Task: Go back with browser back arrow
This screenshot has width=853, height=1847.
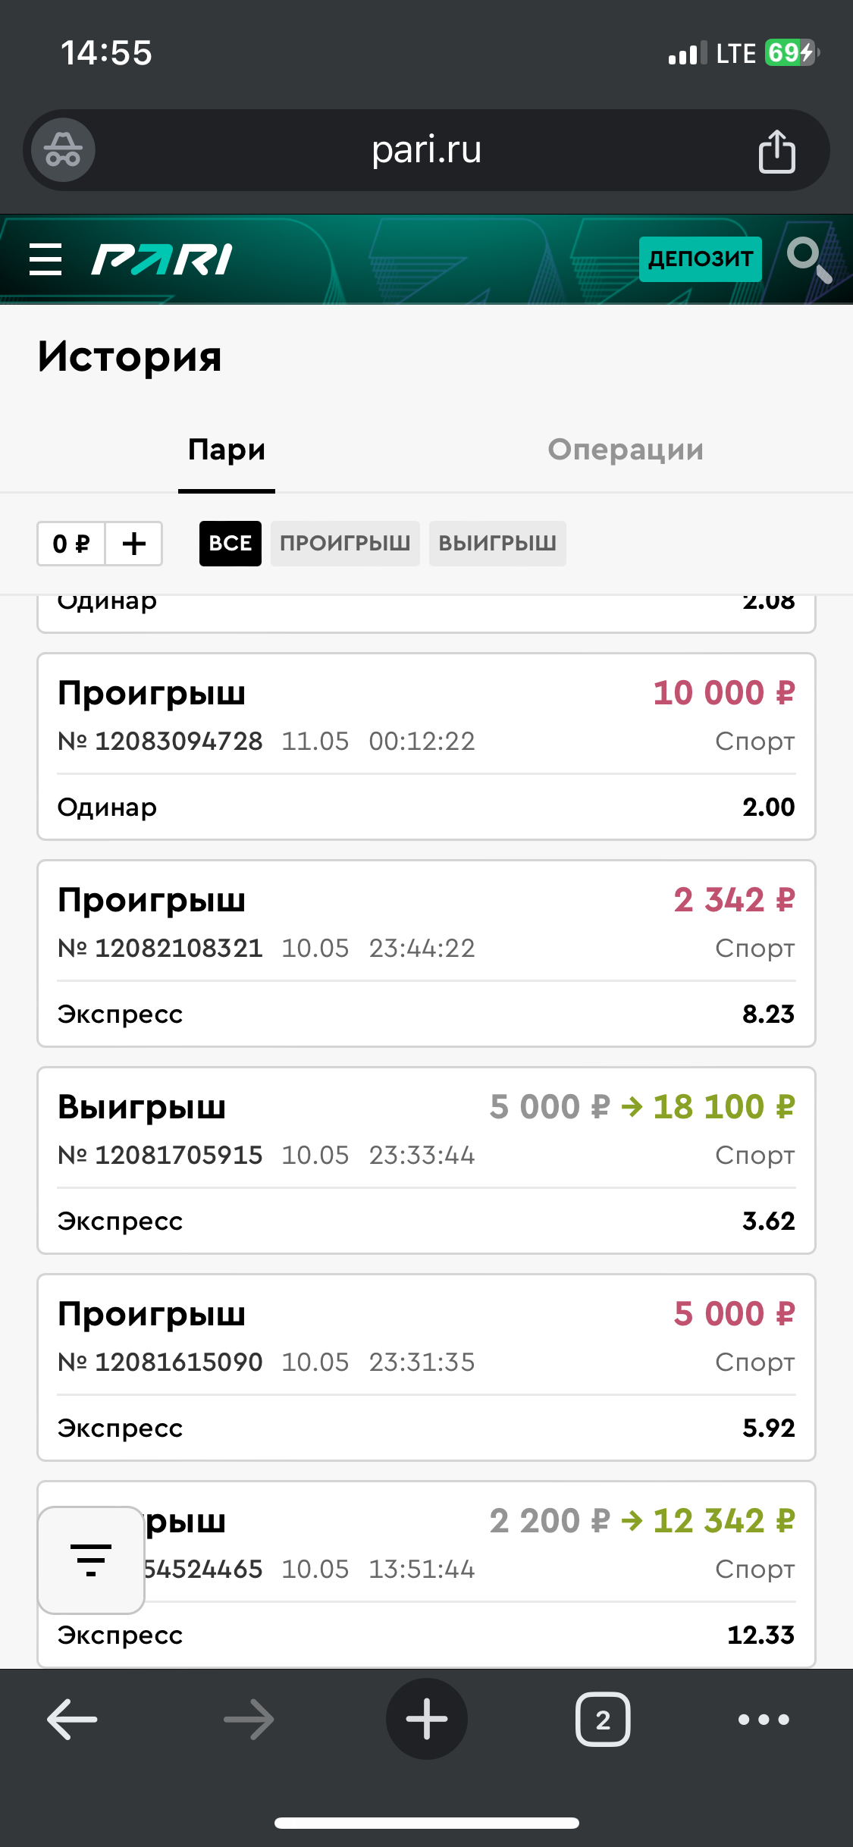Action: point(72,1719)
